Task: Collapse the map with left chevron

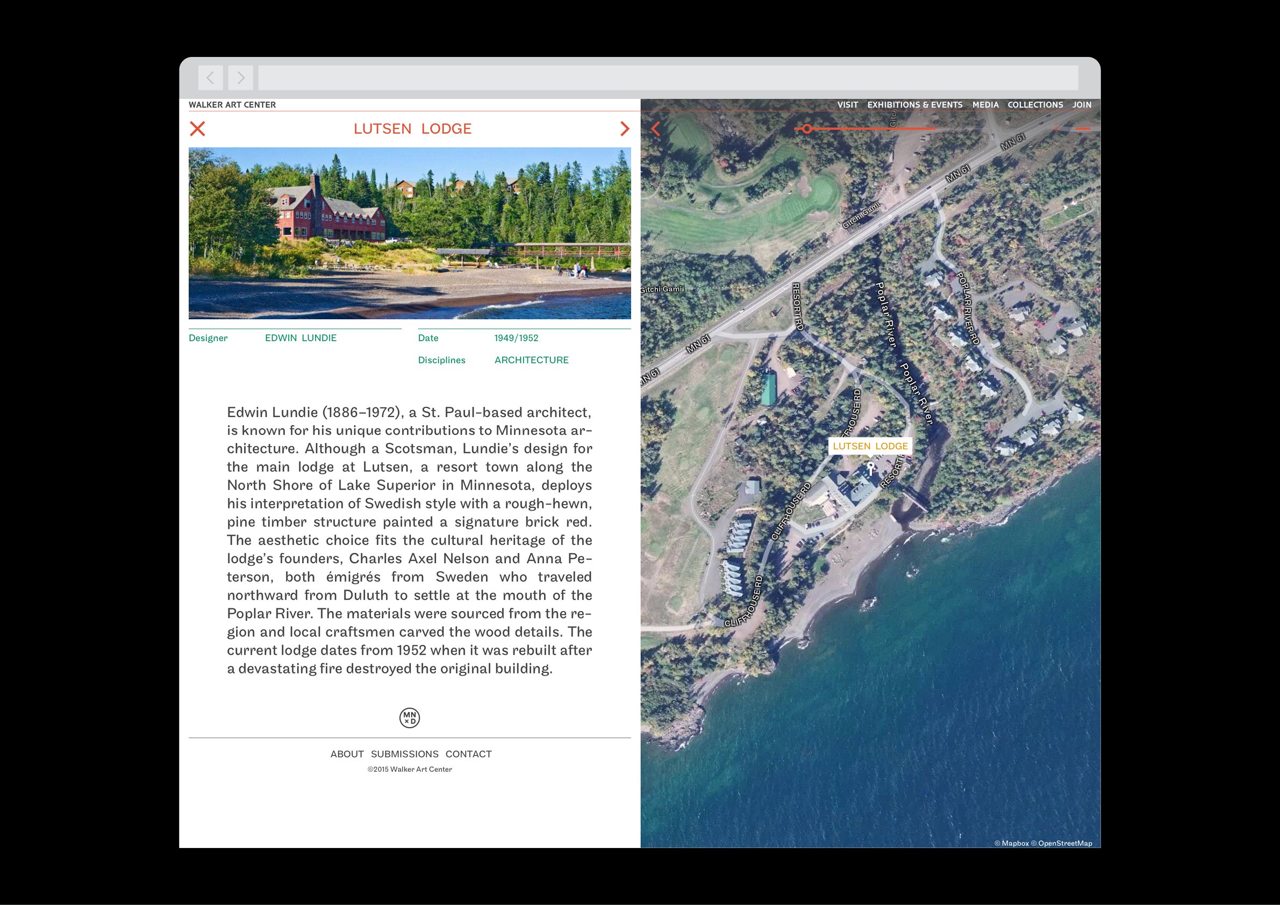Action: pyautogui.click(x=656, y=129)
